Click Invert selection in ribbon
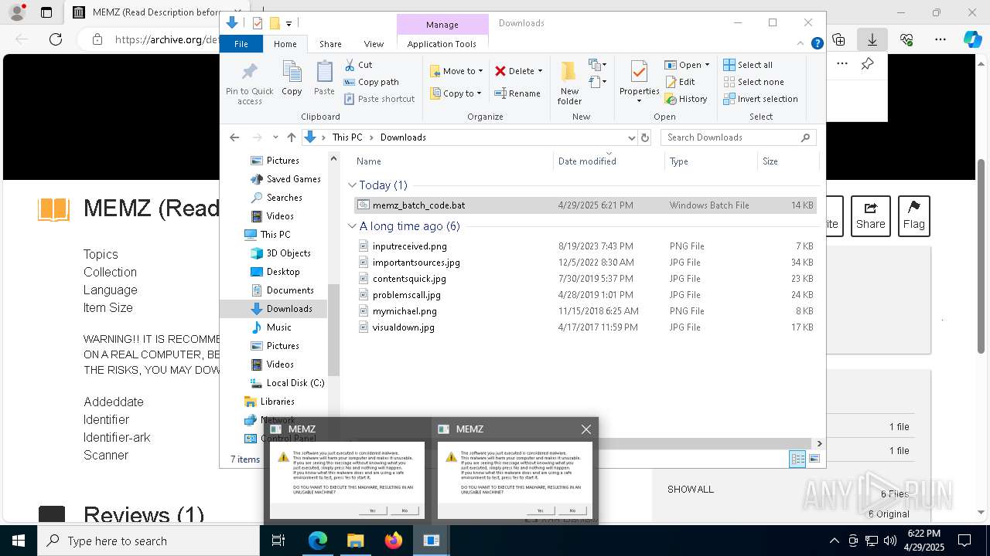Screen dimensions: 990x556 pos(761,99)
